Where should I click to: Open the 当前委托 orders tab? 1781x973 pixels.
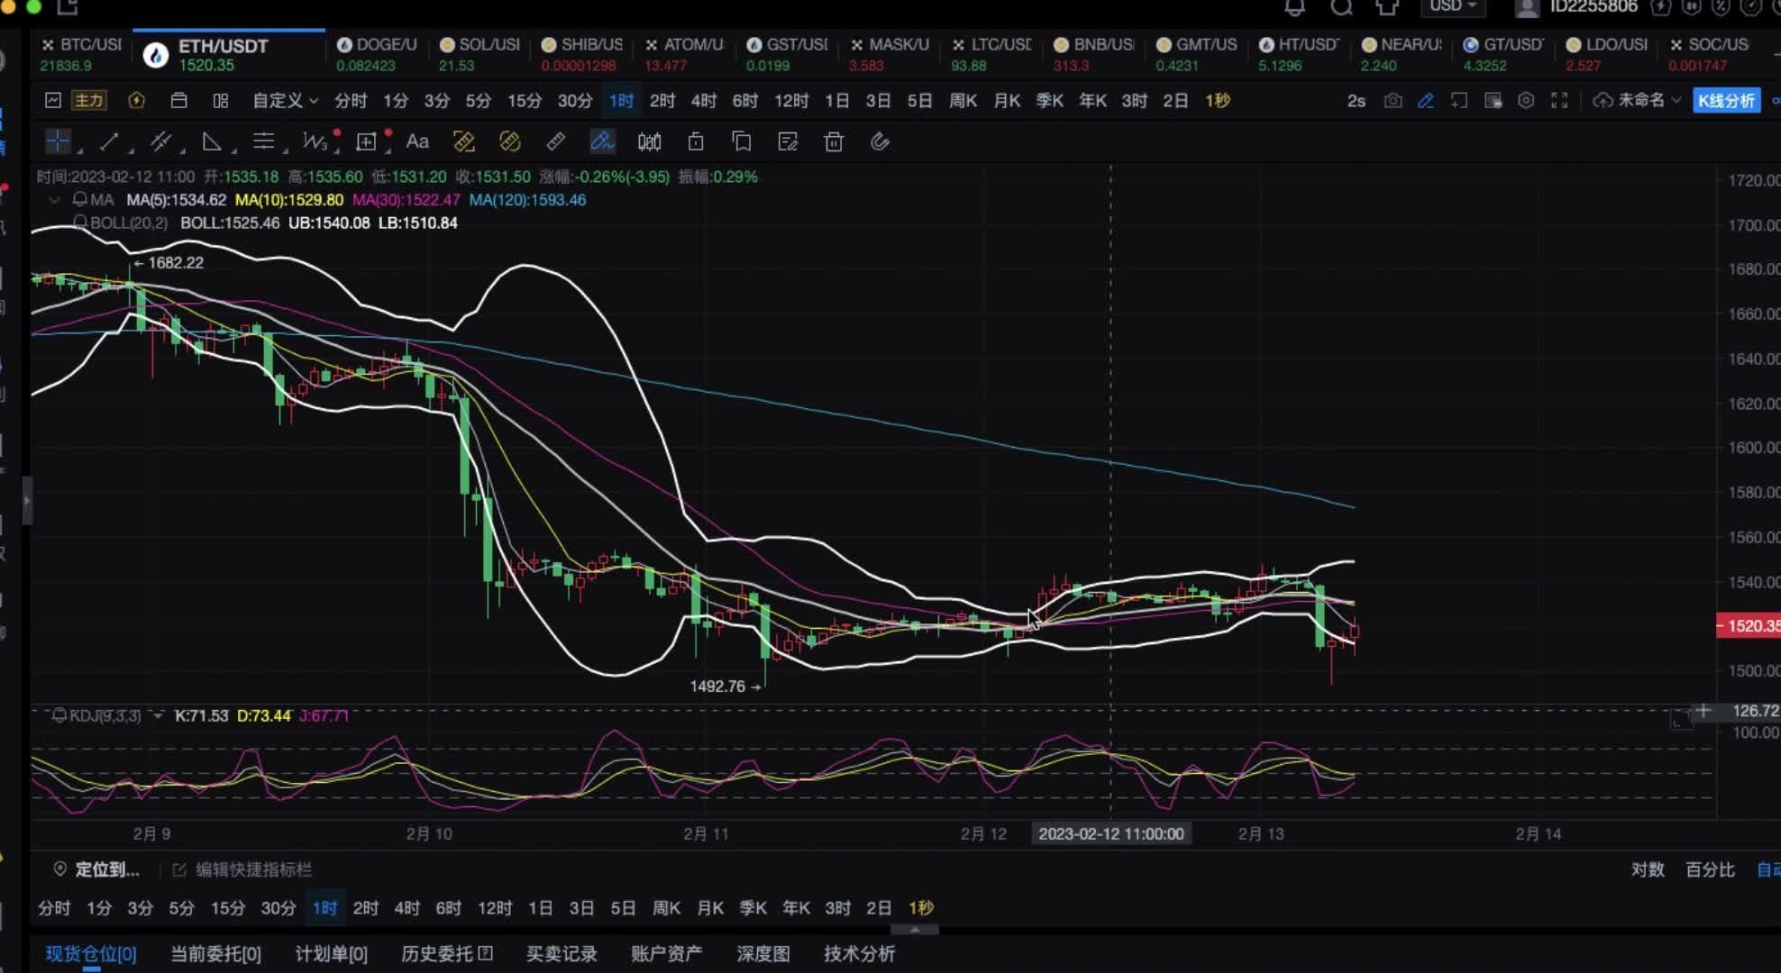pyautogui.click(x=215, y=953)
